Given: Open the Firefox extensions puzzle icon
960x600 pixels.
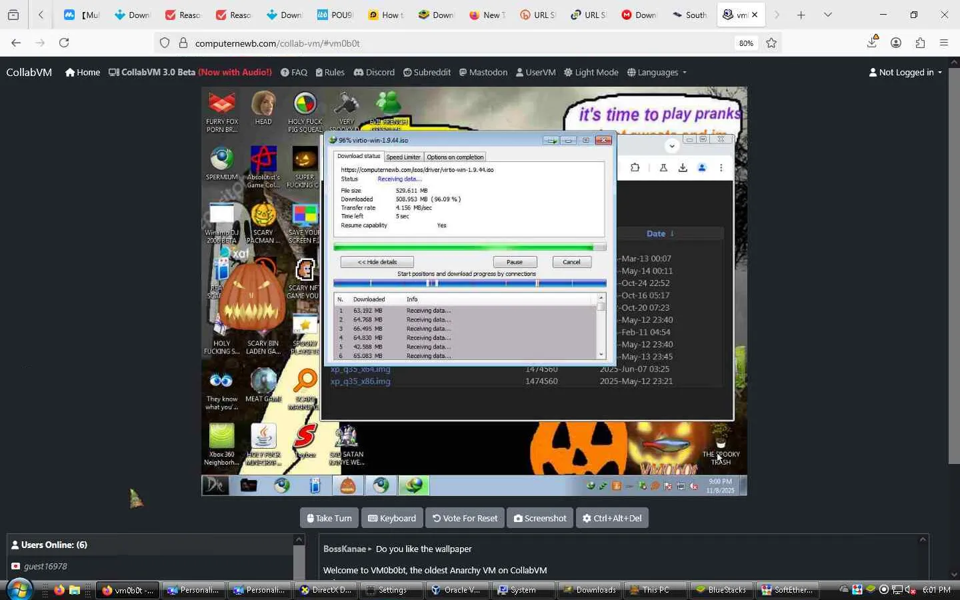Looking at the screenshot, I should [920, 43].
